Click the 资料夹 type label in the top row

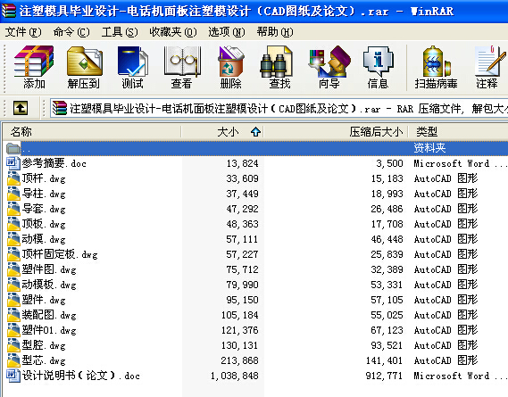(x=429, y=148)
